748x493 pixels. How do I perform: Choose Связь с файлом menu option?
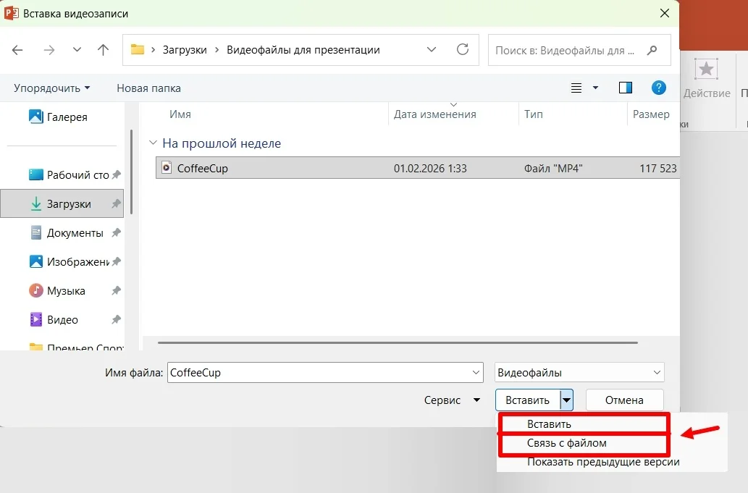pos(566,442)
